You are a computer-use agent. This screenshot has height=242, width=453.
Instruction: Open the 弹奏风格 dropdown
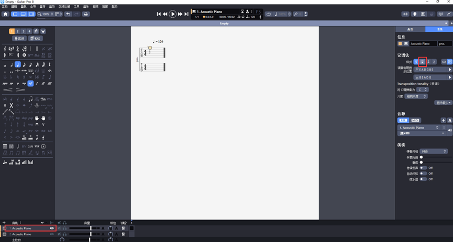click(434, 152)
